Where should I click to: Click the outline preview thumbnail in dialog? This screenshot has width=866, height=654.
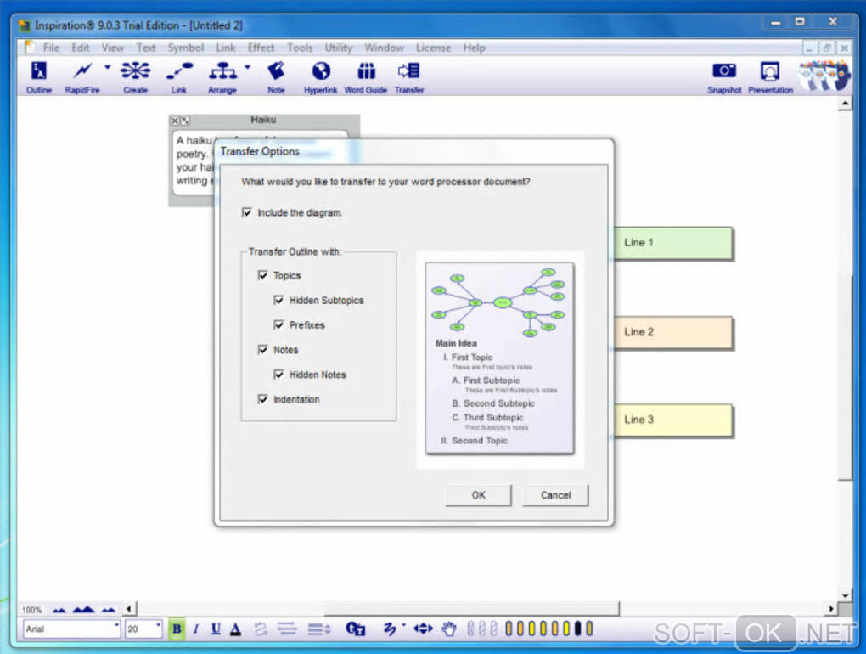(x=499, y=359)
